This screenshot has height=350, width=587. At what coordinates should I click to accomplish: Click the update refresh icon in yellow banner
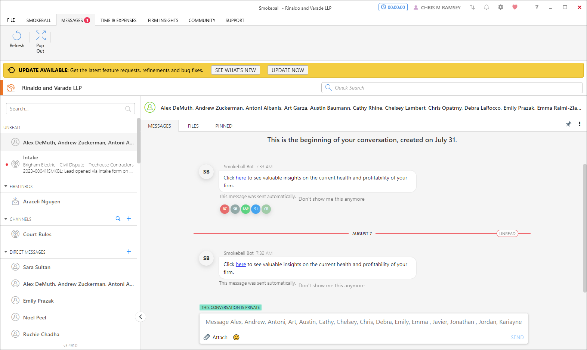(x=11, y=70)
